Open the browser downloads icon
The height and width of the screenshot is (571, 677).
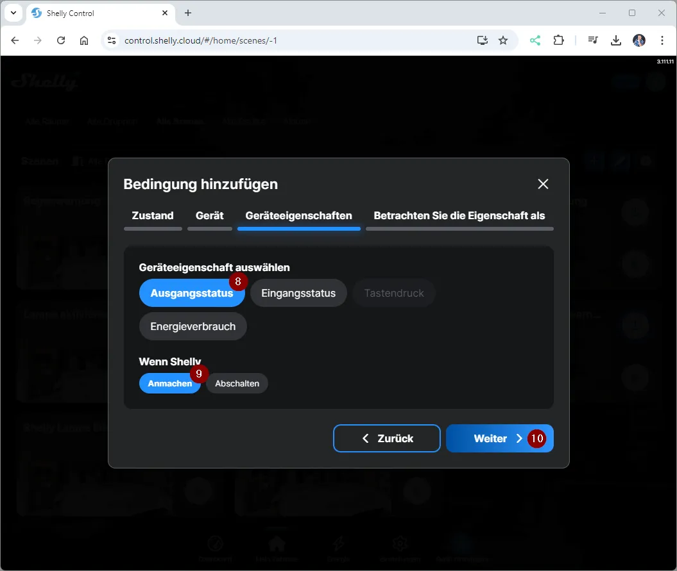pos(616,40)
